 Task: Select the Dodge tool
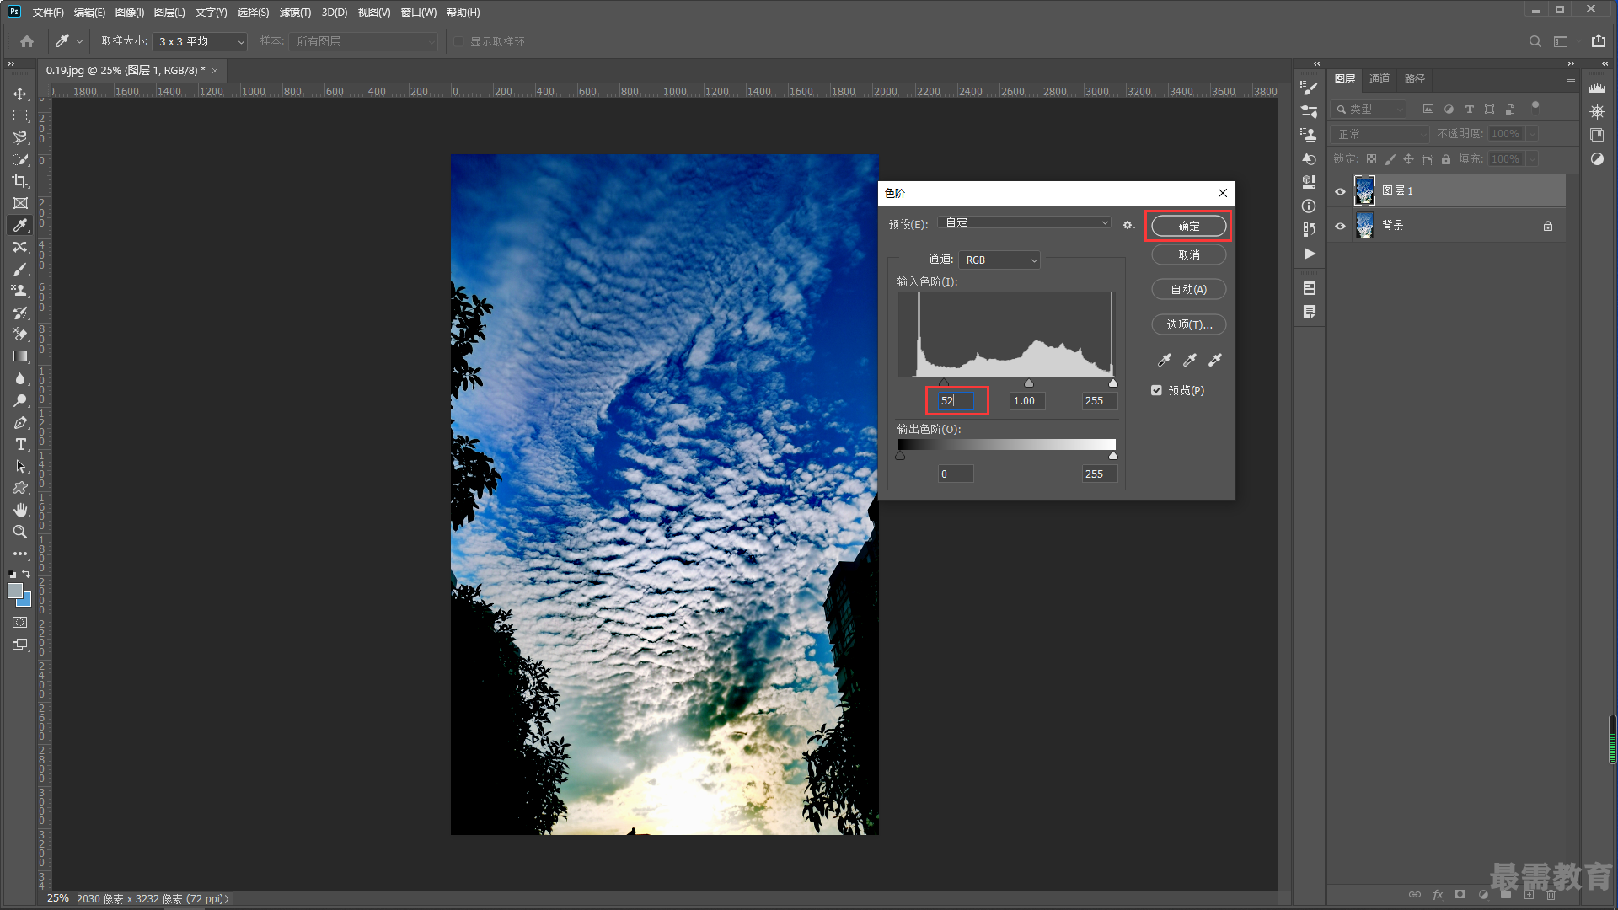(x=20, y=400)
